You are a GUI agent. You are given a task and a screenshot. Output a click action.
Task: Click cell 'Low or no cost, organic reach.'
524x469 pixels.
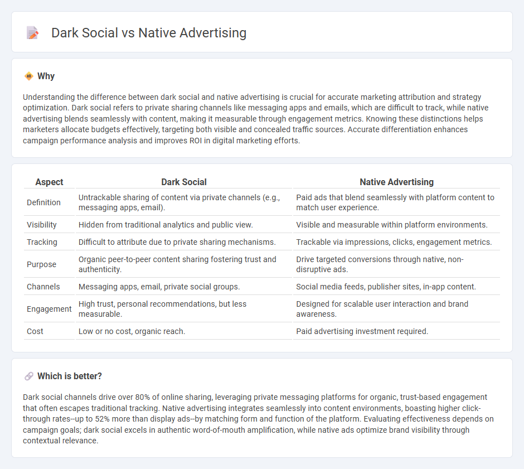(x=184, y=332)
